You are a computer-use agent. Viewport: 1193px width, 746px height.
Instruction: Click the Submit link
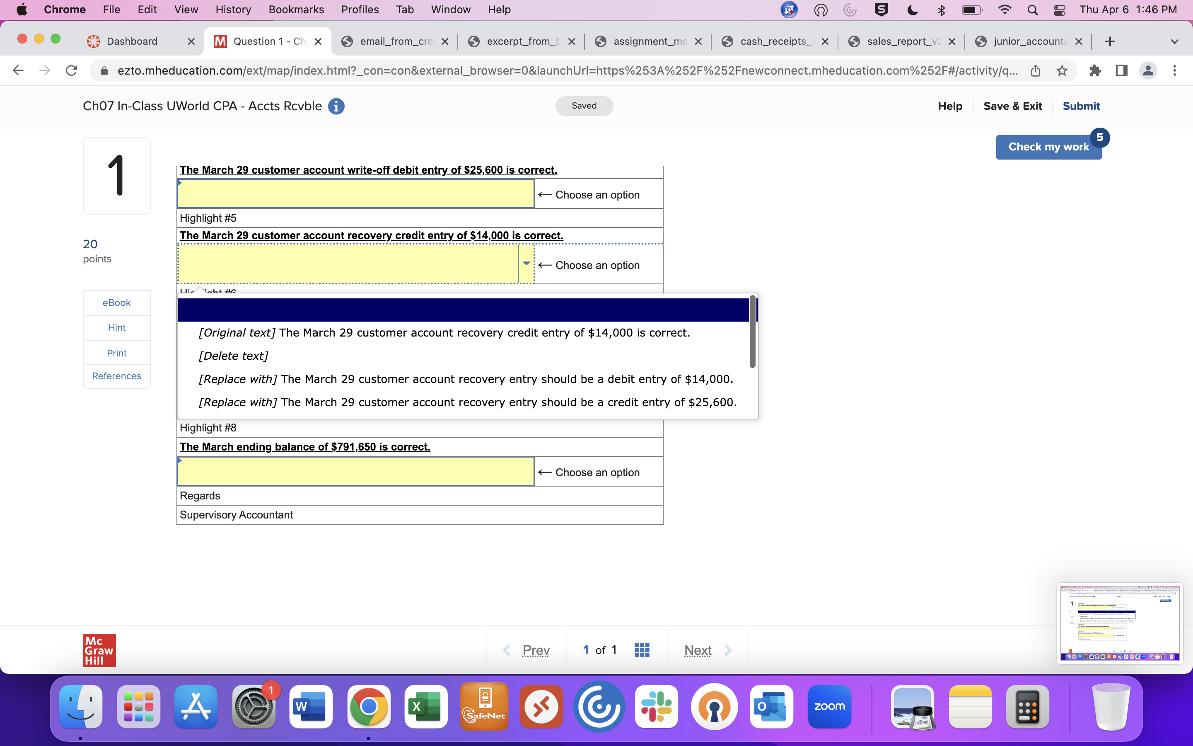tap(1082, 106)
